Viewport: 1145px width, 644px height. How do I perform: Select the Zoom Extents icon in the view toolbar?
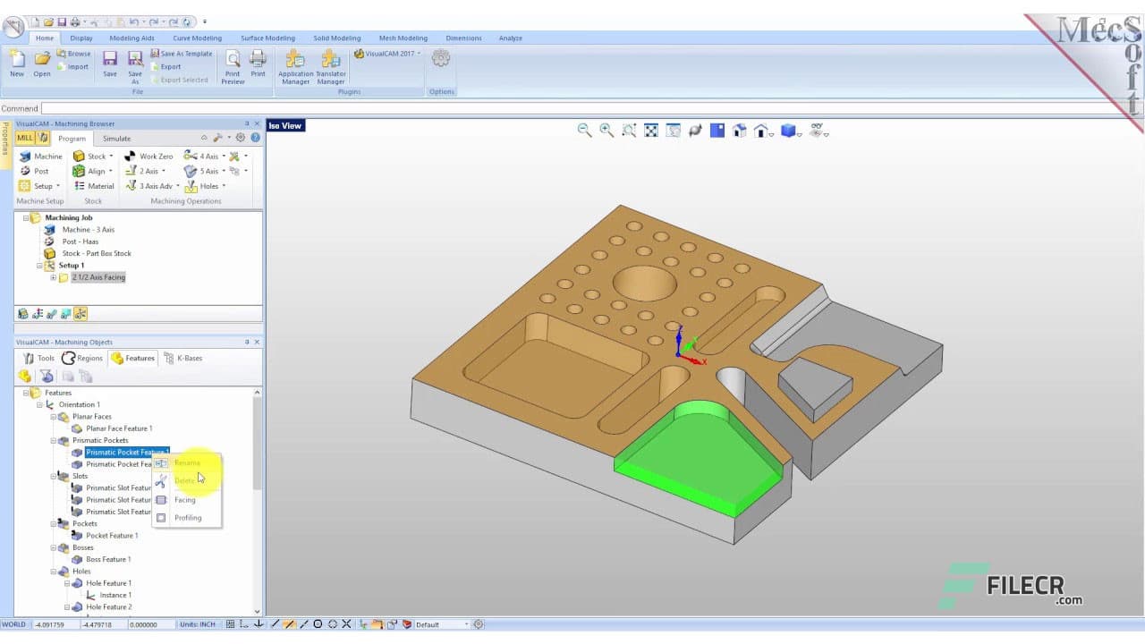click(x=651, y=131)
